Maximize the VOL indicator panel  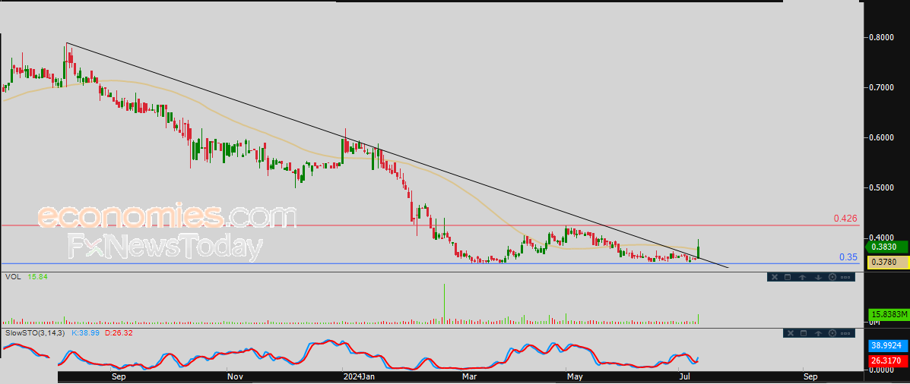click(788, 277)
